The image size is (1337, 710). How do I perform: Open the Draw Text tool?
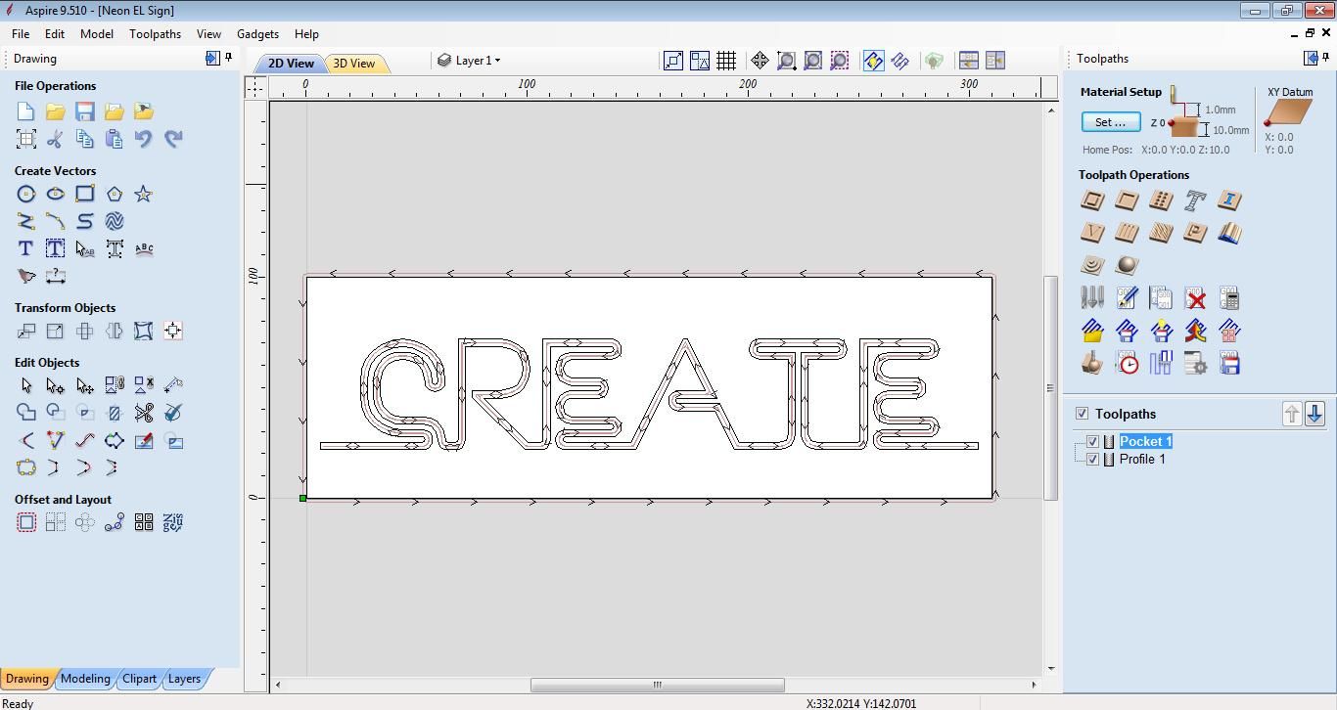25,248
